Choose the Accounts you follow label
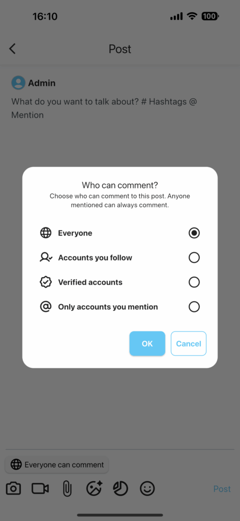 tap(95, 257)
